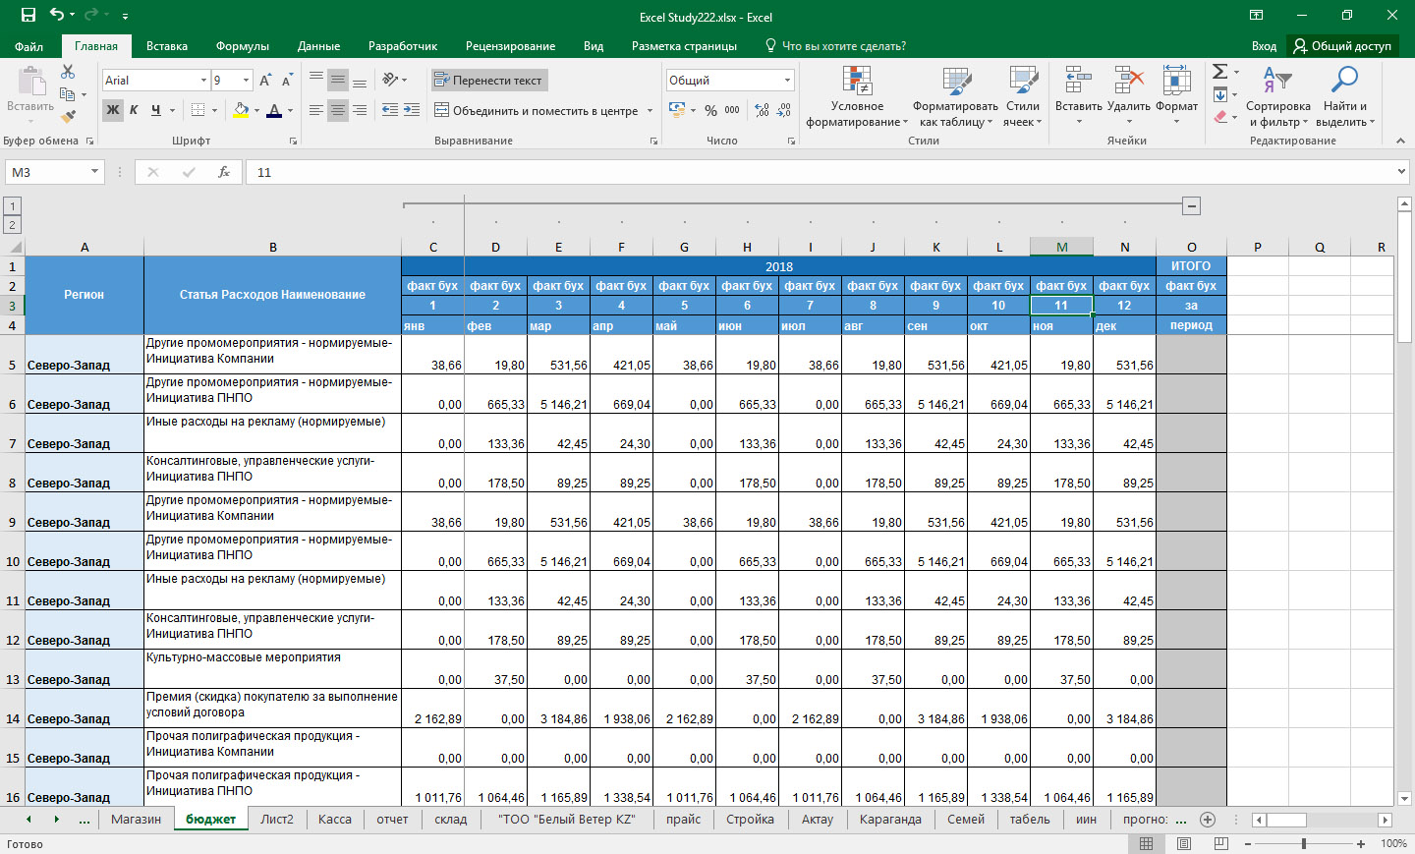Screen dimensions: 1415x854
Task: Open the font size dropdown
Action: tap(247, 81)
